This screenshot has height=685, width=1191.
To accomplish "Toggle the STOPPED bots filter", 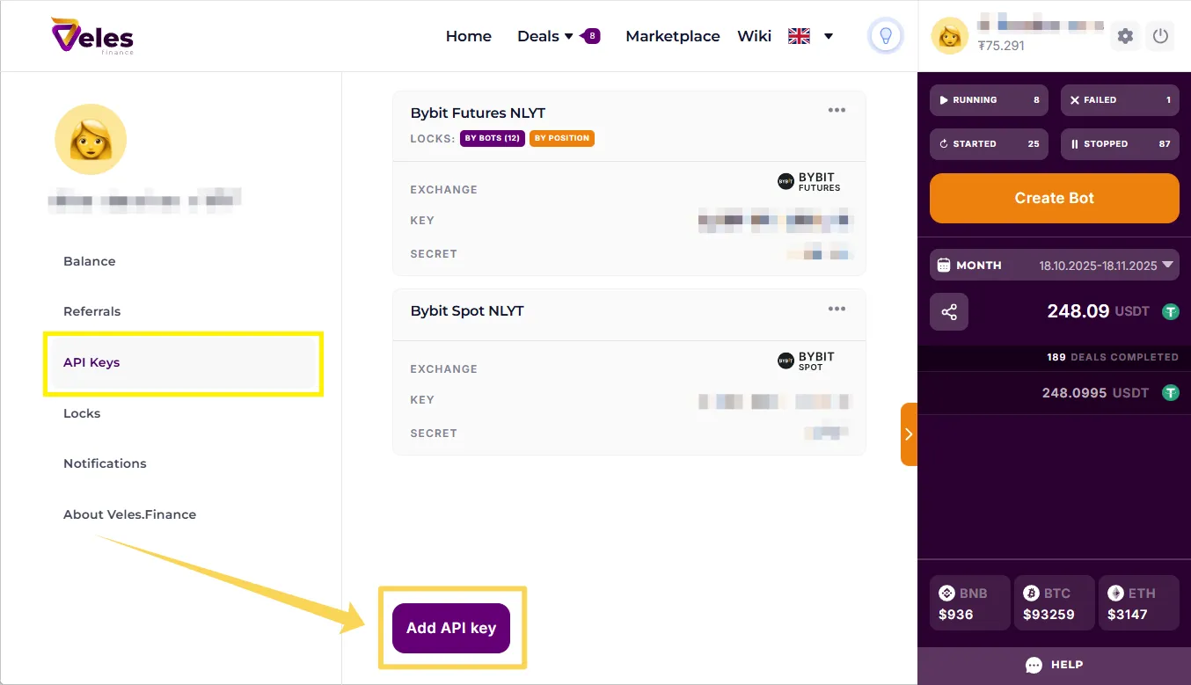I will [1120, 143].
